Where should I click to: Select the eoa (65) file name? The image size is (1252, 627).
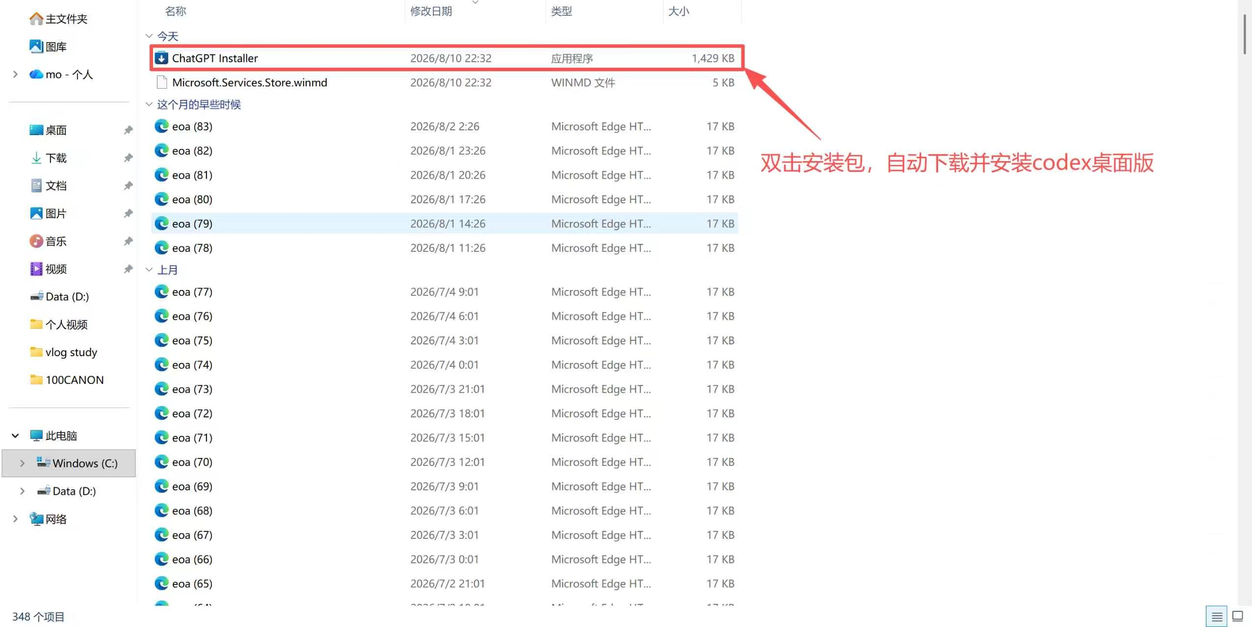point(192,583)
